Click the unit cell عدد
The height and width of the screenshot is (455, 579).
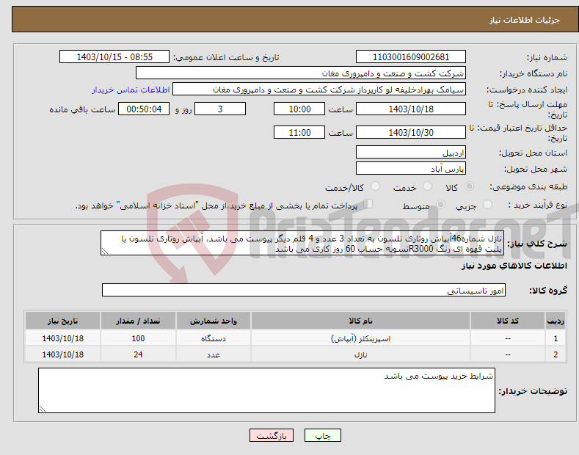[x=214, y=354]
